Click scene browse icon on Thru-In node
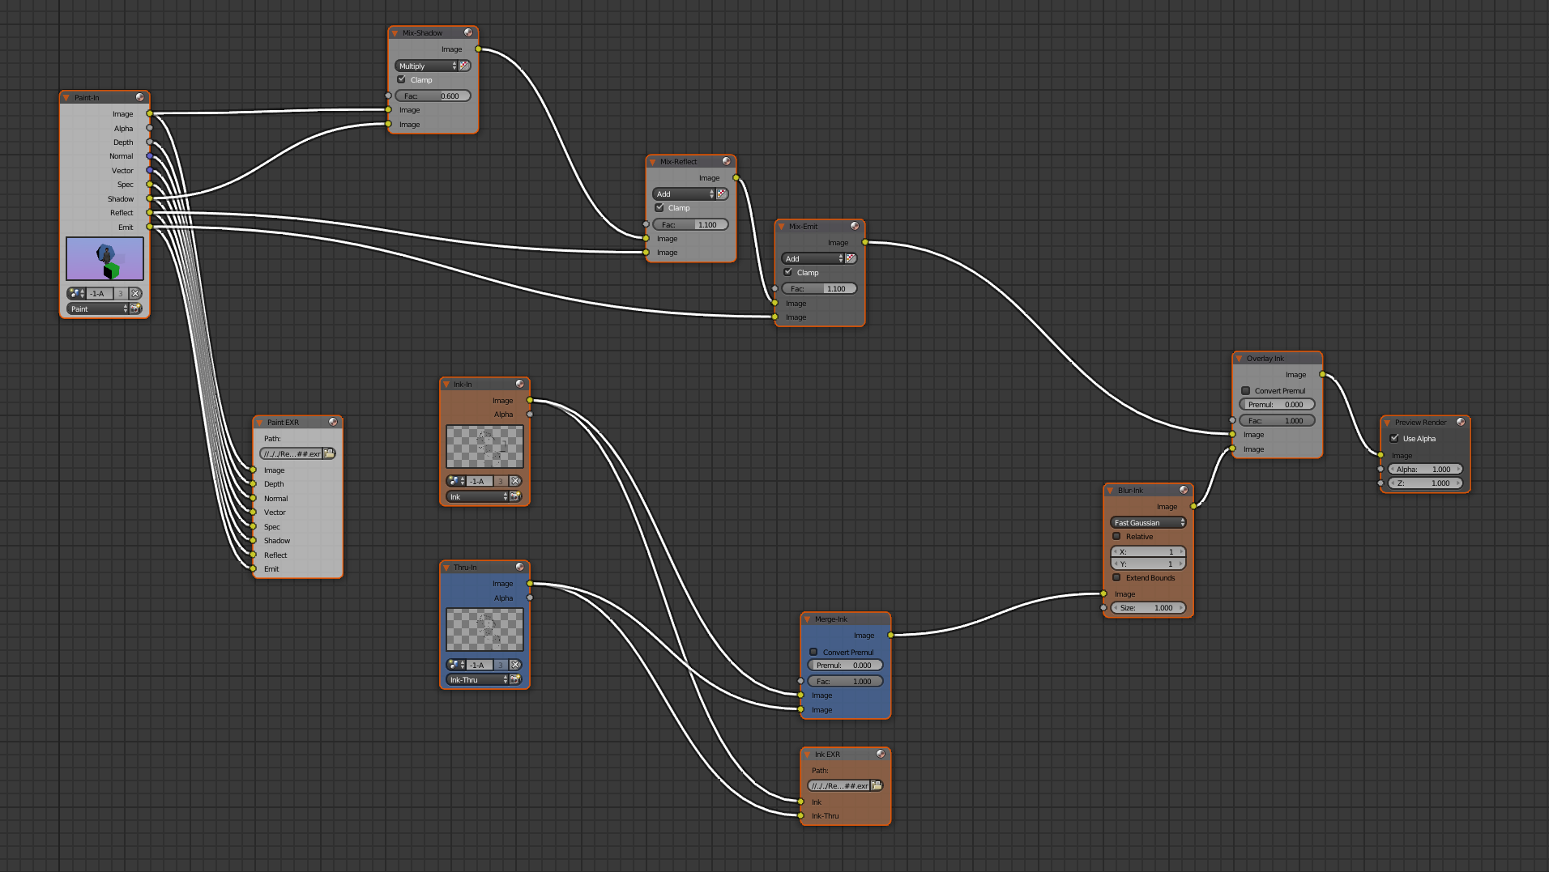This screenshot has width=1549, height=872. 455,665
